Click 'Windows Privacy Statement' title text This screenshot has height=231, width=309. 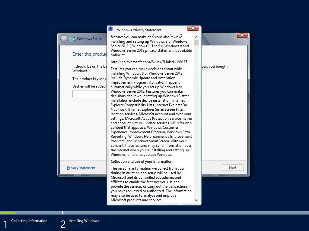[x=139, y=30]
